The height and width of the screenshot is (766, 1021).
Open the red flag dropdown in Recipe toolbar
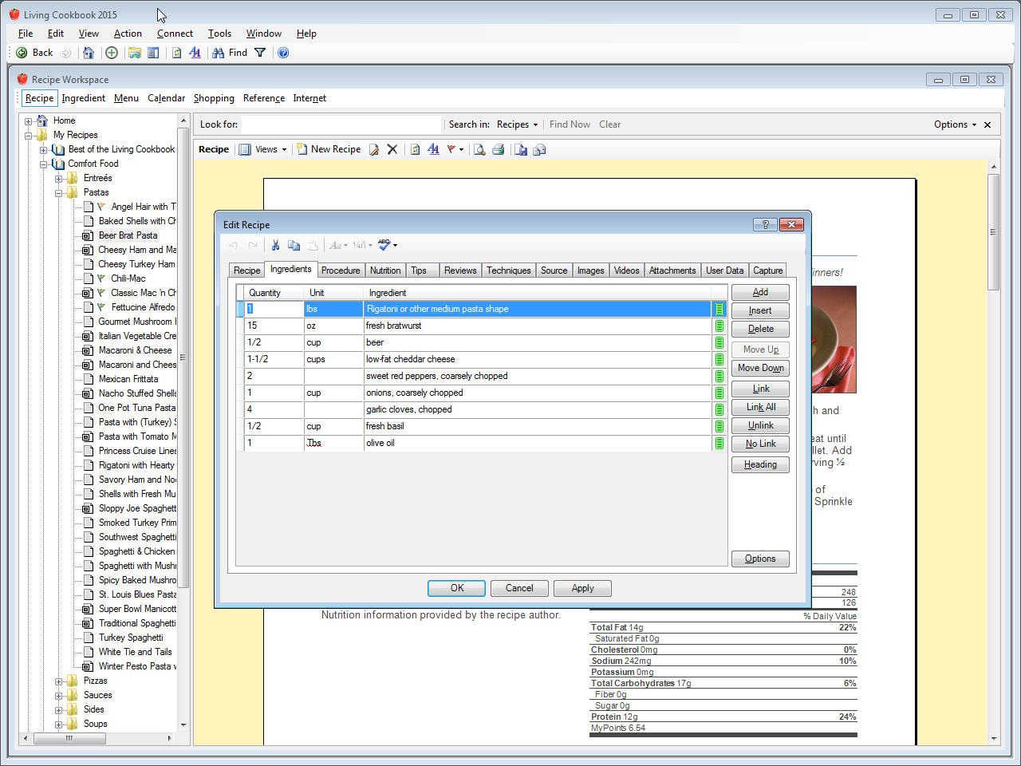pyautogui.click(x=455, y=149)
